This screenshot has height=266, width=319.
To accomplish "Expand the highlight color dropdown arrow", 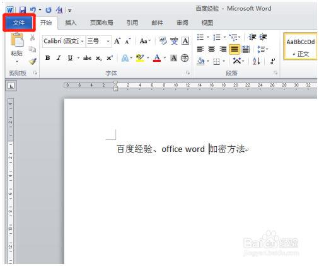I will tap(148, 58).
